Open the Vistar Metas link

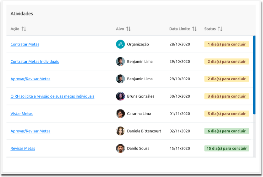[21, 114]
